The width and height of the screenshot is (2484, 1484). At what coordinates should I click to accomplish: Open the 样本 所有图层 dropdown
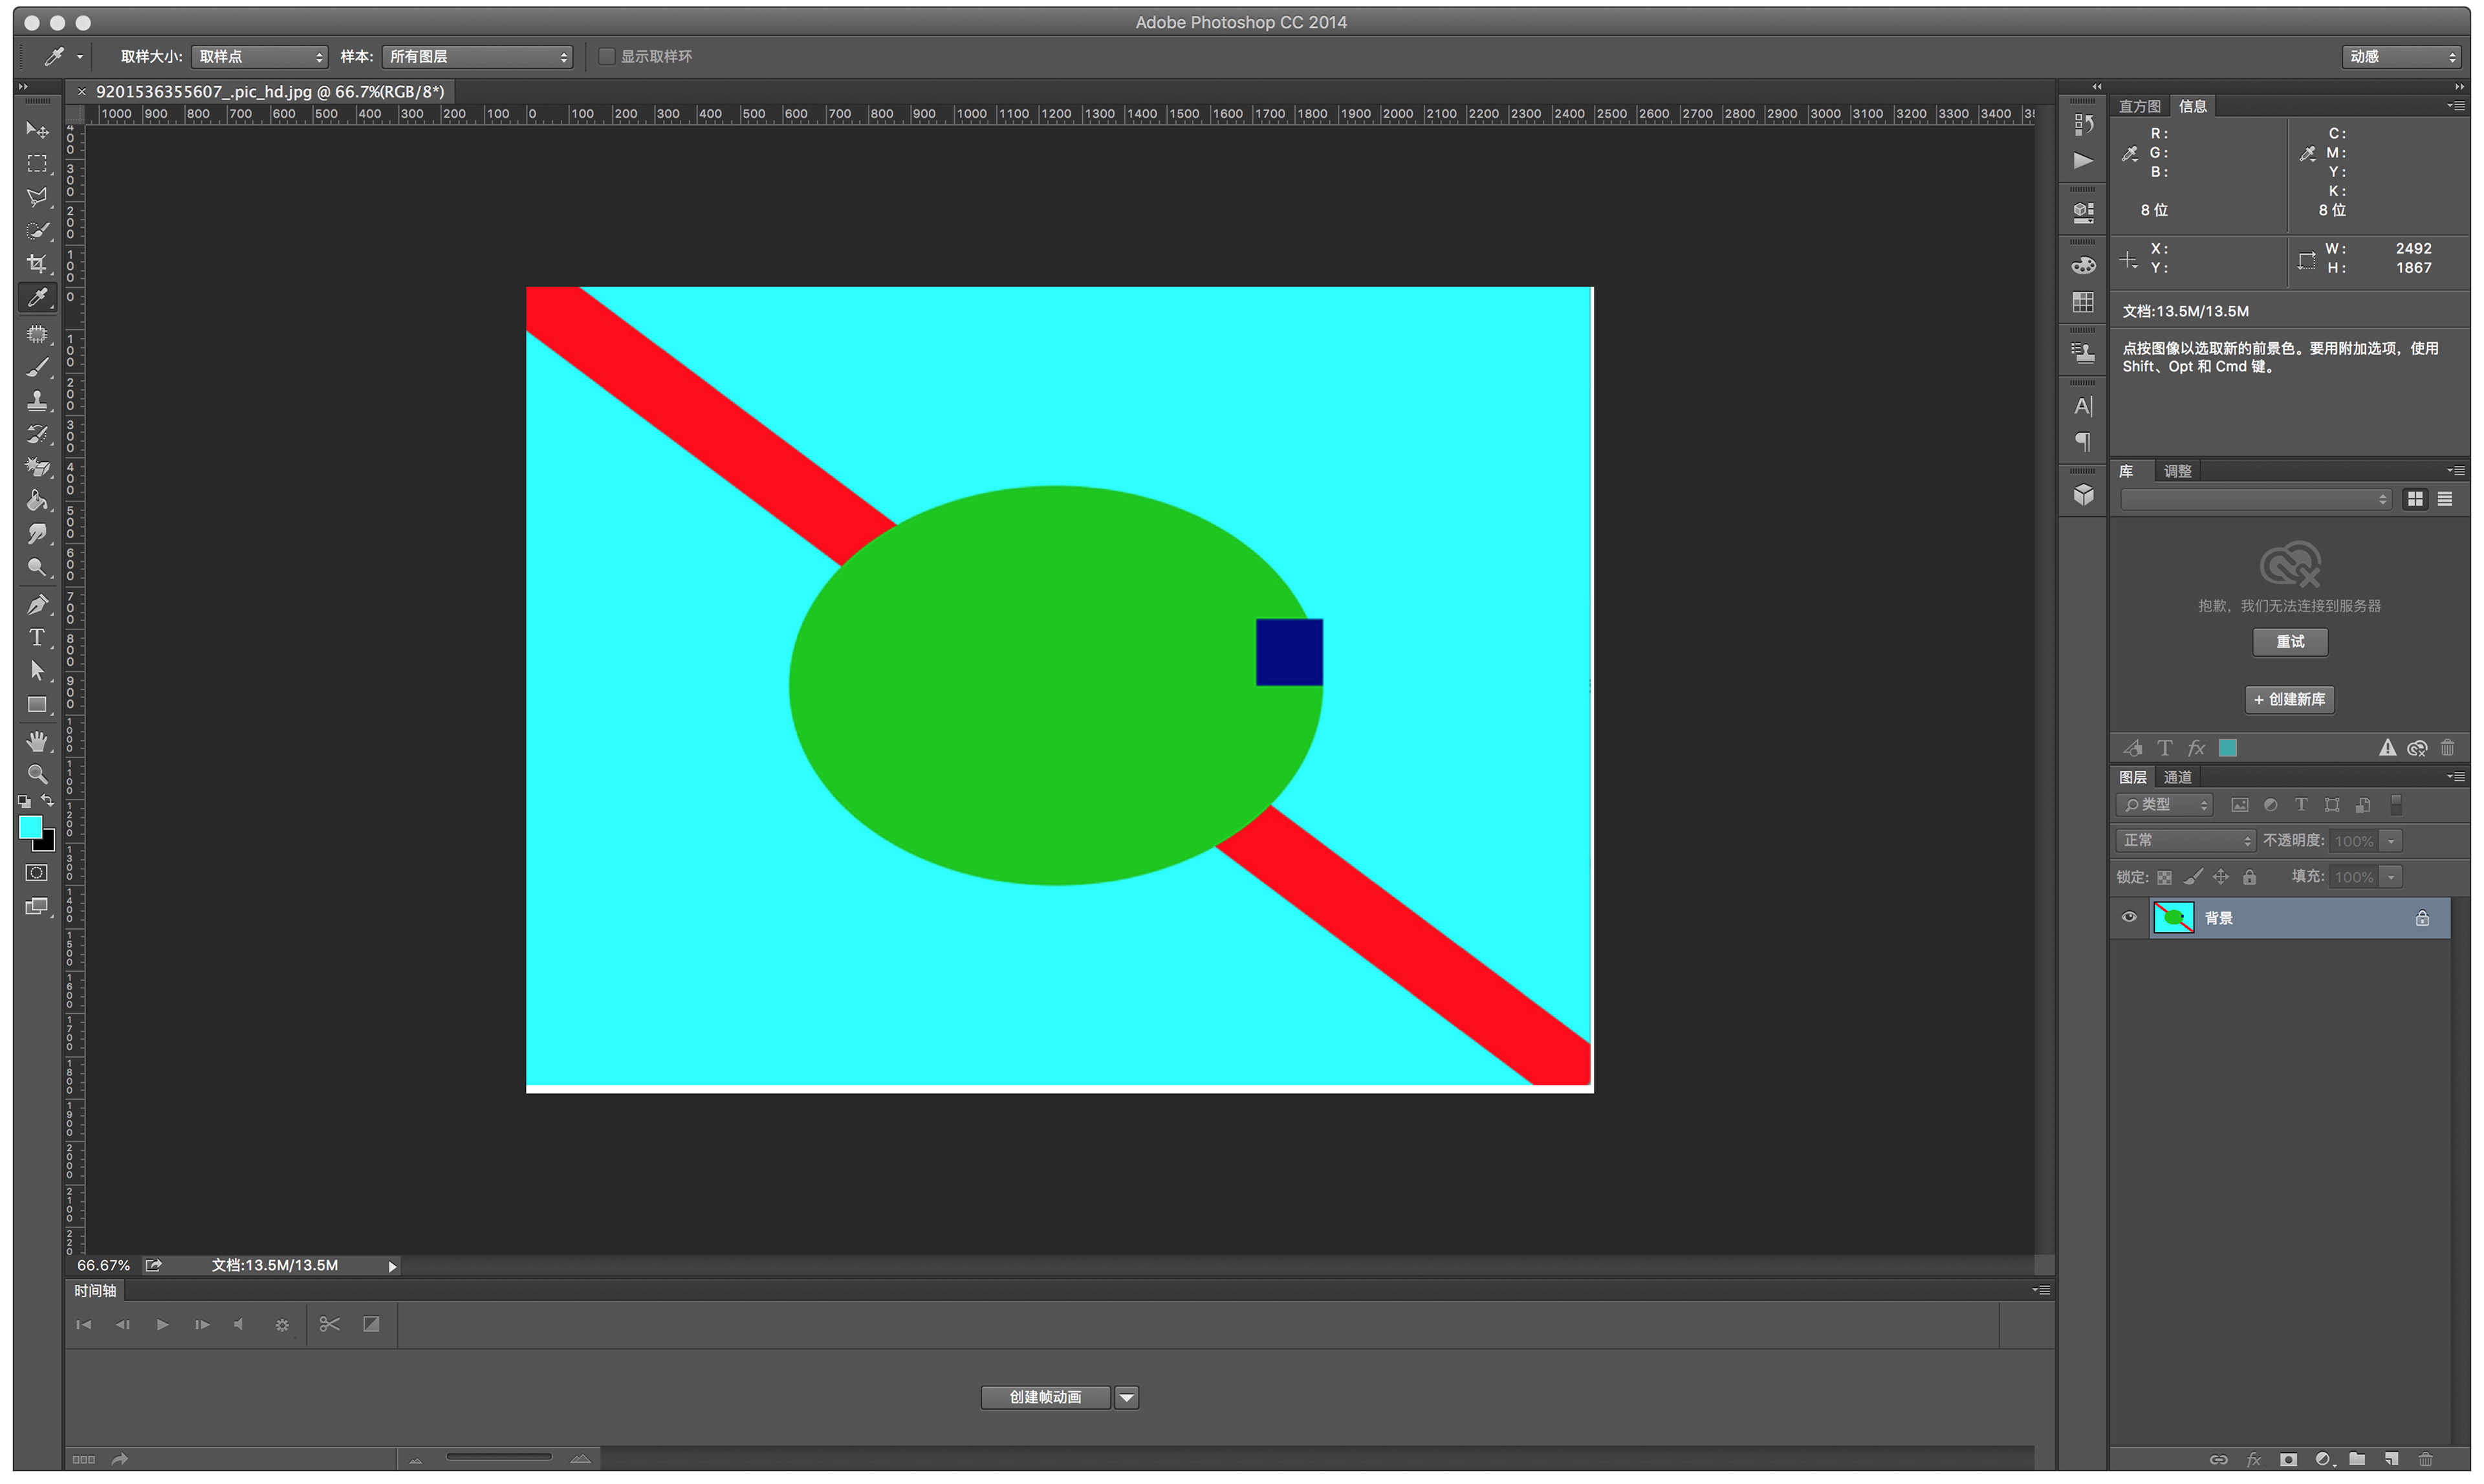point(477,56)
